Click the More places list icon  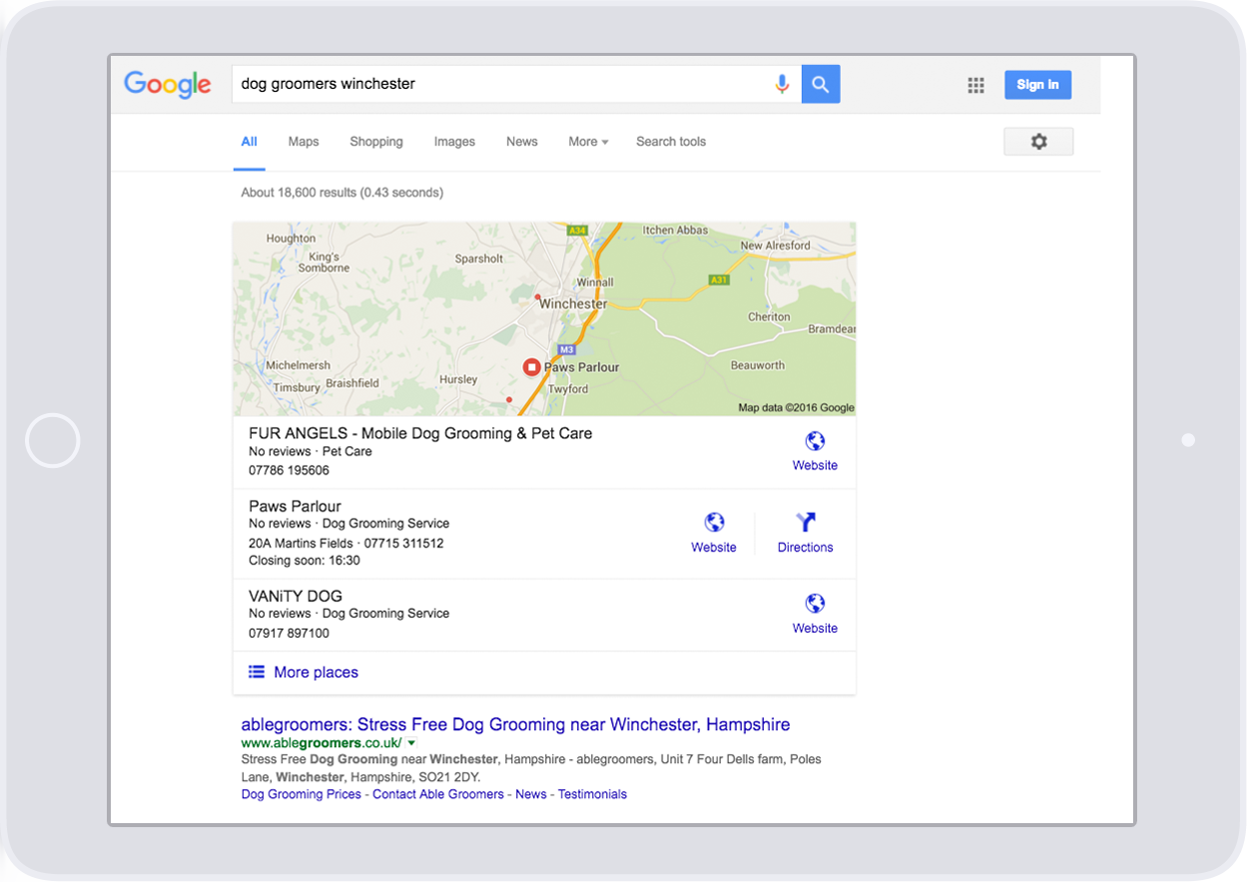[257, 672]
